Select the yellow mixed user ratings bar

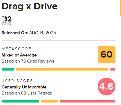point(49,101)
